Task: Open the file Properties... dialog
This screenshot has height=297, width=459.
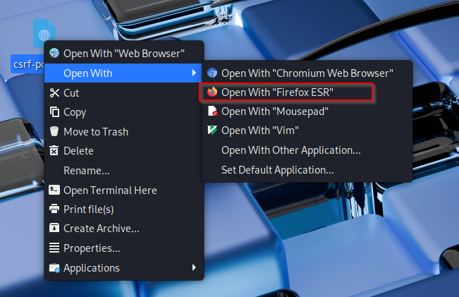Action: coord(124,248)
